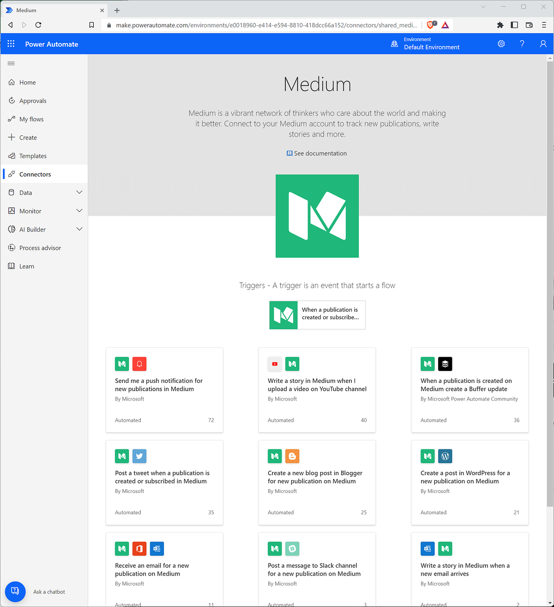554x607 pixels.
Task: Open the help menu
Action: (x=522, y=43)
